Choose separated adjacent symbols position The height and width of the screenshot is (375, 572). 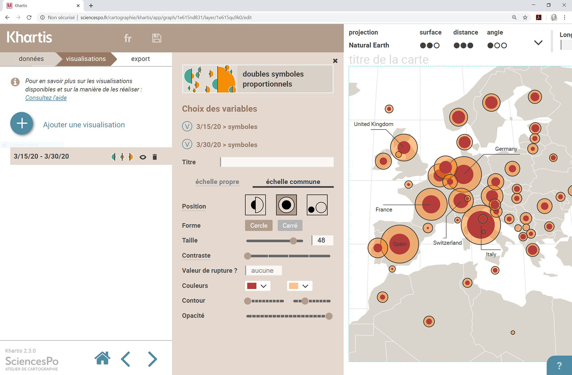pos(317,205)
